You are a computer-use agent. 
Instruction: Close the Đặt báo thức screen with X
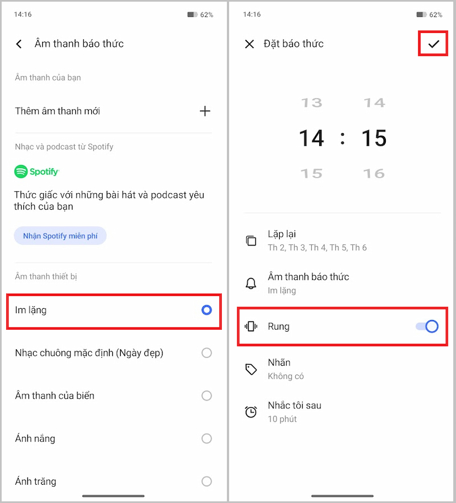pos(249,44)
